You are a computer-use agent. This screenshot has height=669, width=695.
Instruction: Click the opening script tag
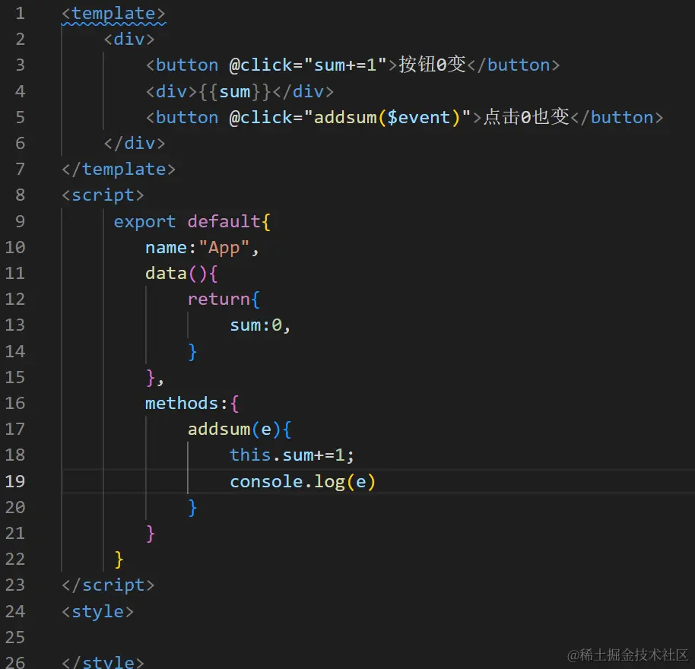tap(103, 195)
